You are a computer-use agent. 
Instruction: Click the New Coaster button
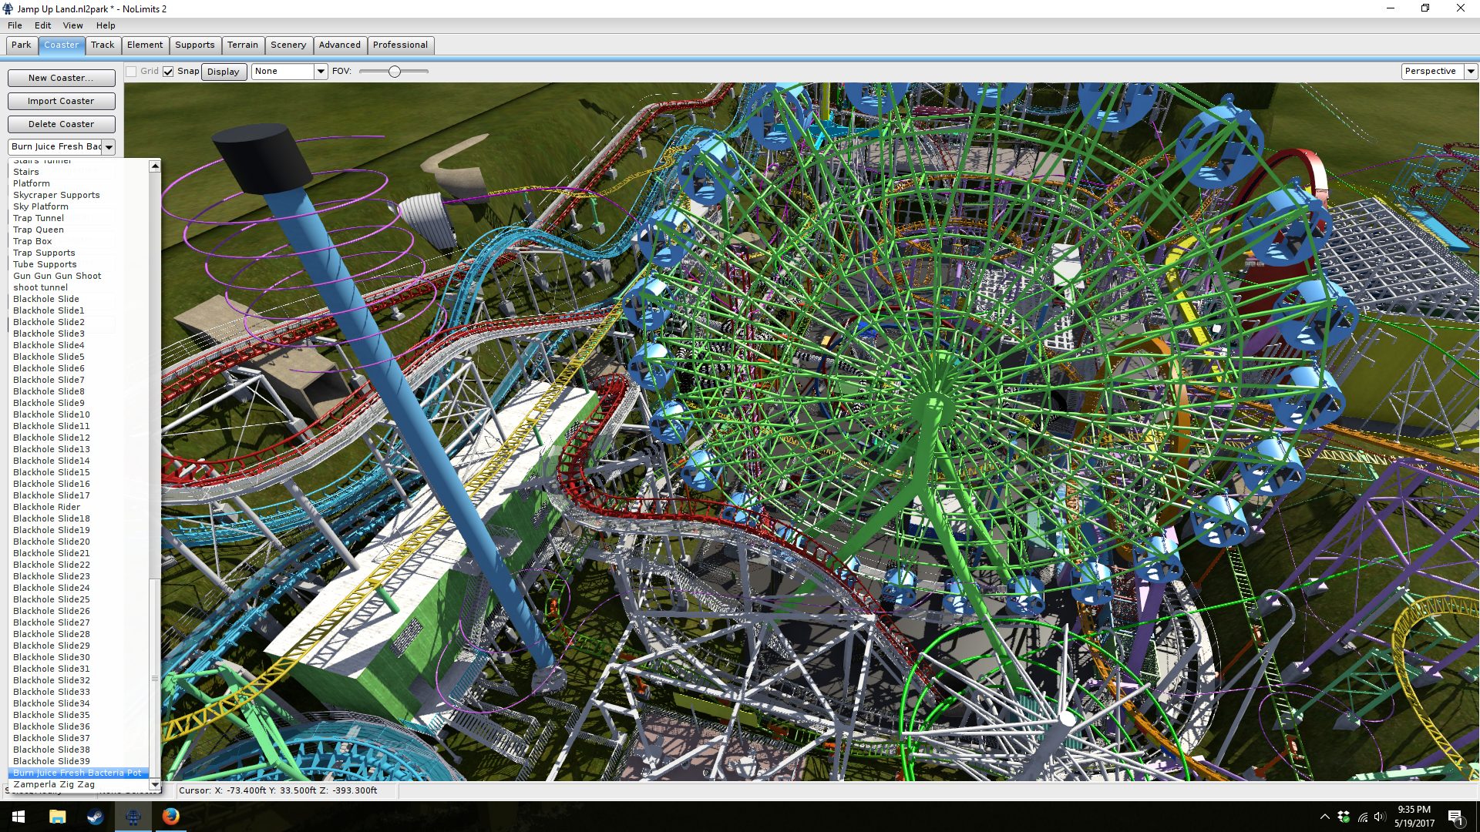61,79
